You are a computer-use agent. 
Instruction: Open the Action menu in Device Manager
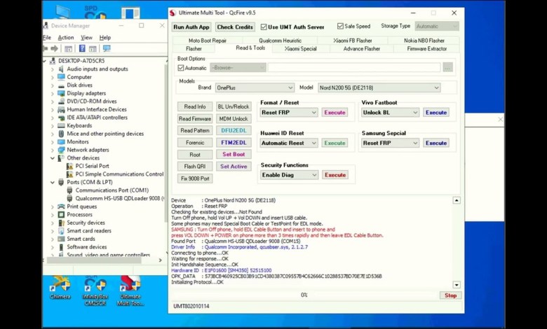(66, 38)
